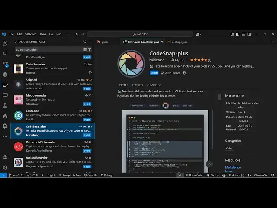Click the flame icon in activity bar

tap(5, 116)
